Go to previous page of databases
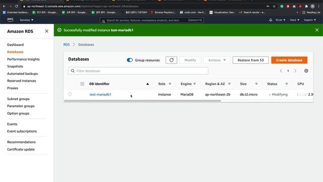Screen dimensions: 323x182 (281, 71)
